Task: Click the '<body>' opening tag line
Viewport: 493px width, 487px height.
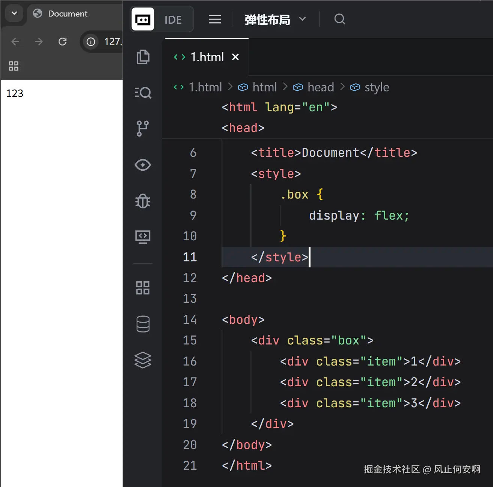Action: click(243, 320)
